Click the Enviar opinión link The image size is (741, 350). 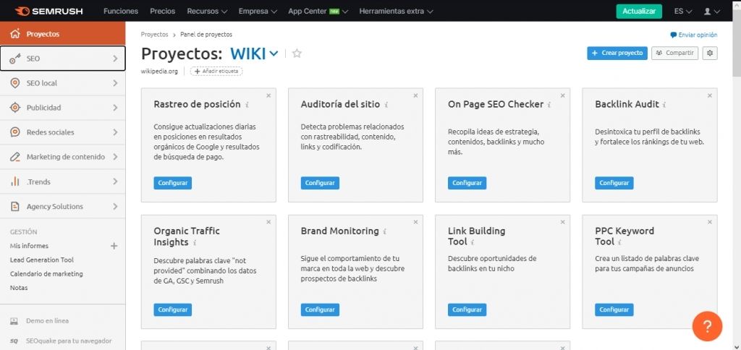pyautogui.click(x=694, y=35)
